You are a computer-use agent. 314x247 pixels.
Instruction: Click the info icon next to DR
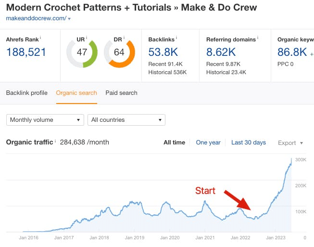[x=124, y=38]
